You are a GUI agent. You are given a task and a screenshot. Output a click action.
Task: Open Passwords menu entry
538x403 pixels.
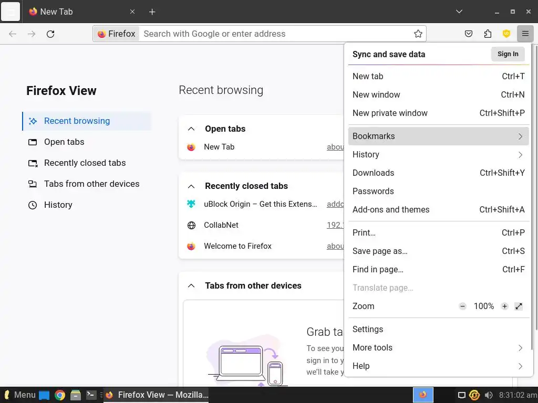[439, 191]
